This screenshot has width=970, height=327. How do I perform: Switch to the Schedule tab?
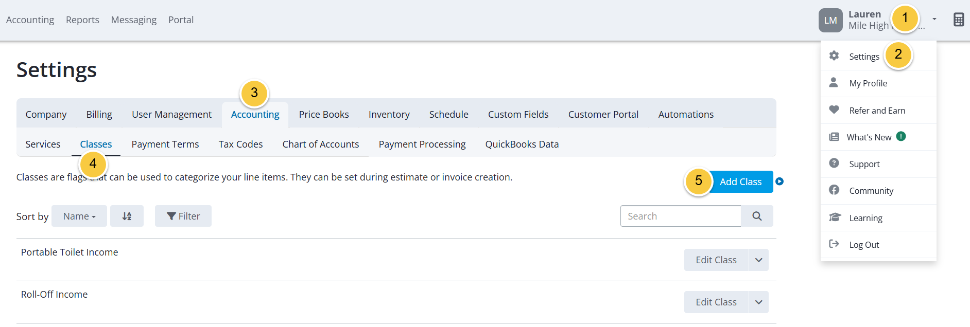coord(449,114)
